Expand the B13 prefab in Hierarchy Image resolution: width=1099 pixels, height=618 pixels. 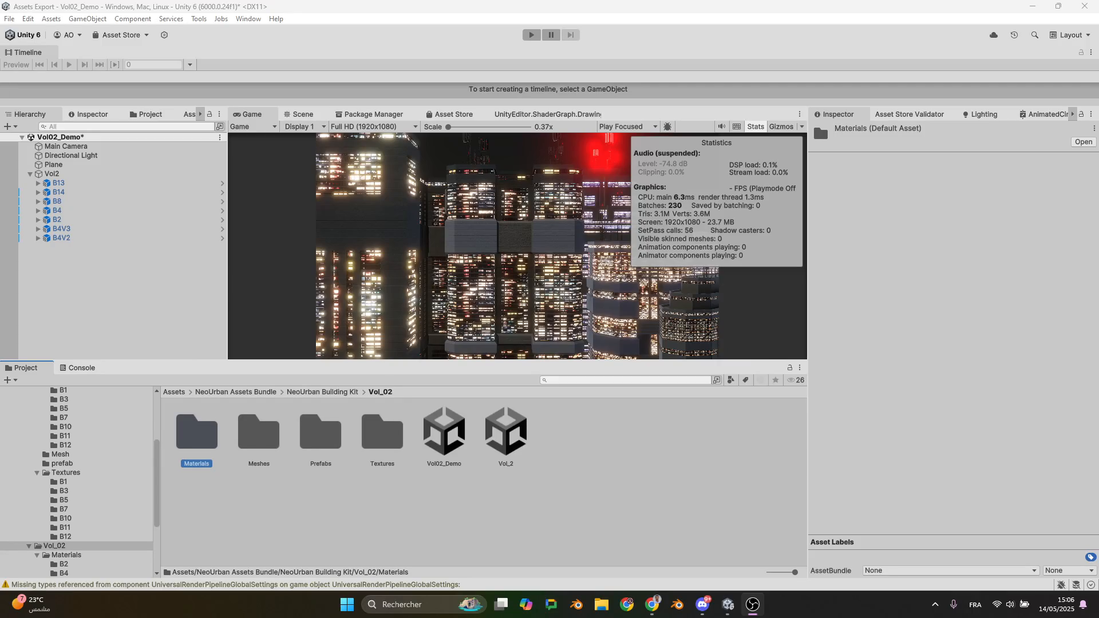(38, 183)
